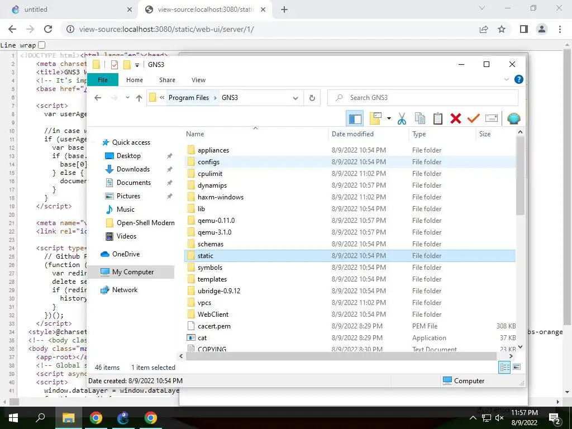Switch to Details view icon in status bar
Viewport: 572px width, 429px height.
pos(505,367)
